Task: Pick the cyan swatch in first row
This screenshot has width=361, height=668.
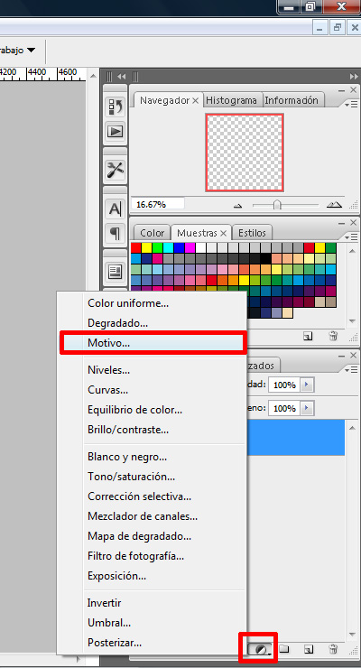Action: (x=168, y=248)
